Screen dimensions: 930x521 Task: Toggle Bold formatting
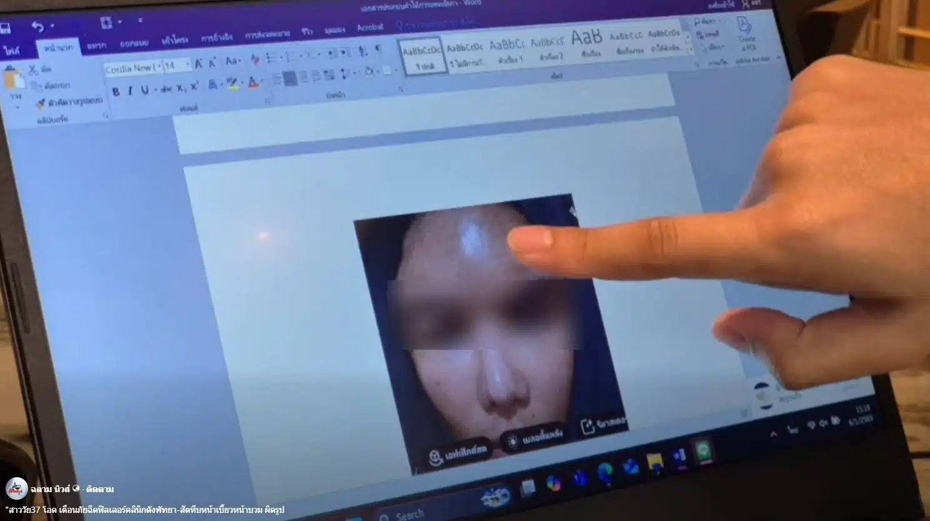116,91
